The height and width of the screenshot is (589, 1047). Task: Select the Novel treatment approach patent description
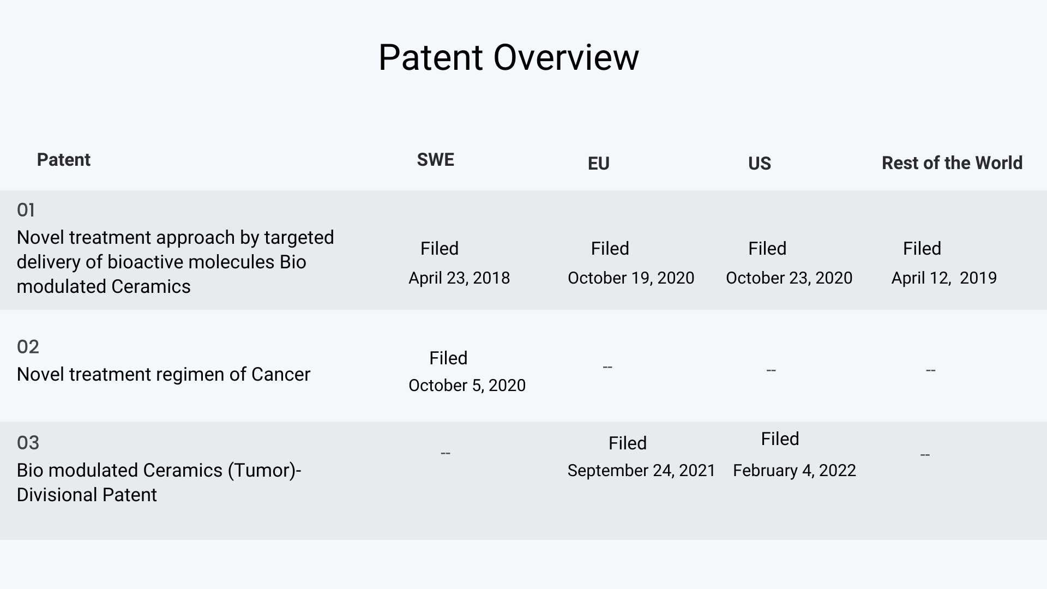click(175, 262)
